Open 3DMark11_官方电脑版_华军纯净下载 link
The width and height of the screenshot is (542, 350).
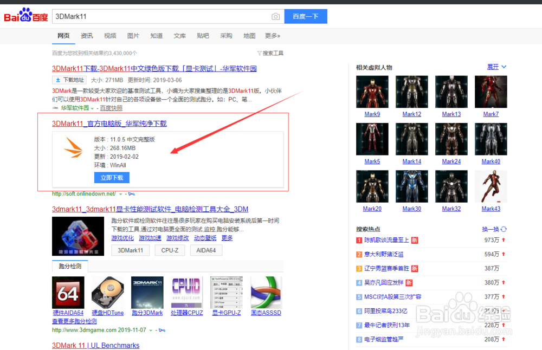[109, 124]
